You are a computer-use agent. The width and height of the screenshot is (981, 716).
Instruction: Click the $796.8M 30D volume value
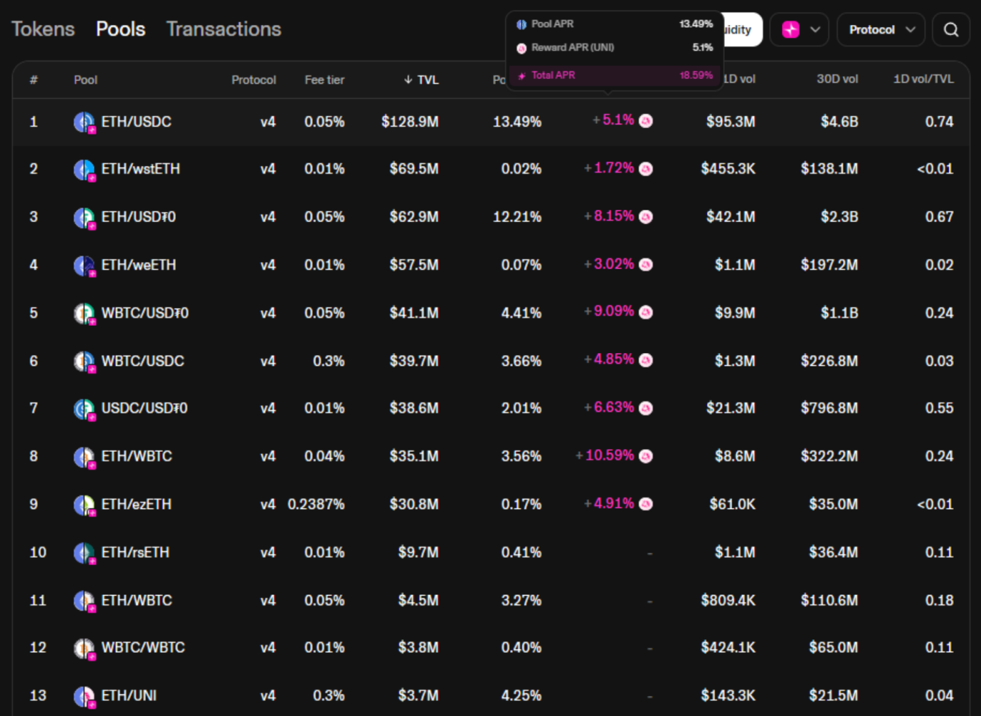tap(829, 408)
